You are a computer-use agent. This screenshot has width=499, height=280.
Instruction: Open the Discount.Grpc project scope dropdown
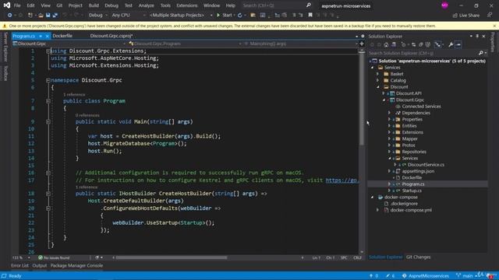[69, 44]
